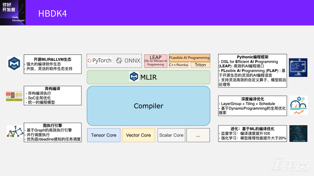Click the Triton box
314x176 pixels.
[200, 65]
